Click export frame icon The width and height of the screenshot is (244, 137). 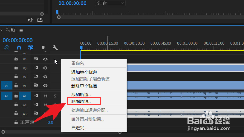tap(40, 20)
